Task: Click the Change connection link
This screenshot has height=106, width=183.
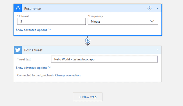Action: (68, 75)
